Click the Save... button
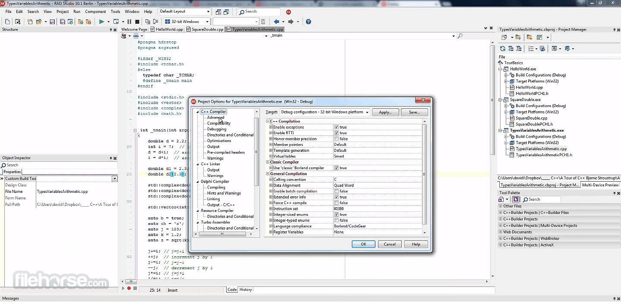621x302 pixels. pos(414,112)
